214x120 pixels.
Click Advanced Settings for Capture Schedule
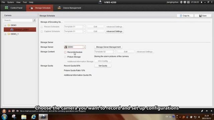[114, 31]
